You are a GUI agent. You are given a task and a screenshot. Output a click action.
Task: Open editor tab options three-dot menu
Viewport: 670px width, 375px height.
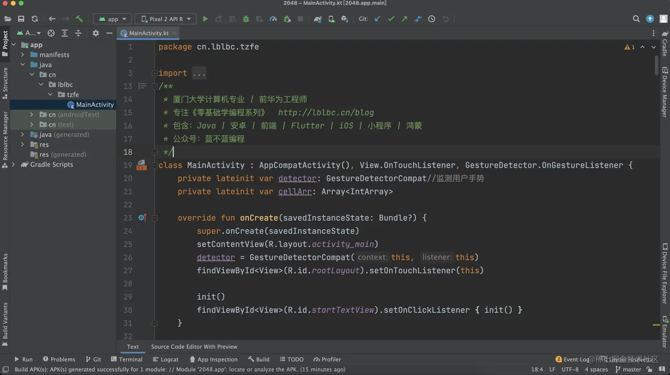(653, 33)
